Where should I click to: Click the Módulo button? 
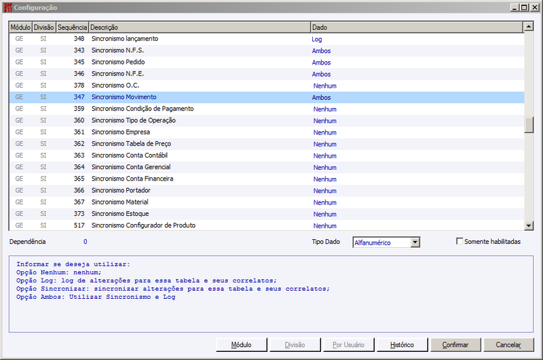coord(242,345)
